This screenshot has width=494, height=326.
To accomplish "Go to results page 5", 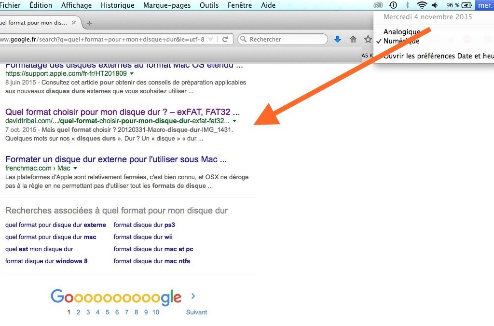I will (108, 312).
